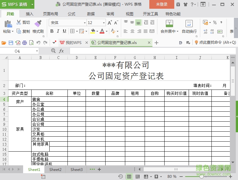
Task: Adjust the zoom slider handle
Action: [201, 177]
